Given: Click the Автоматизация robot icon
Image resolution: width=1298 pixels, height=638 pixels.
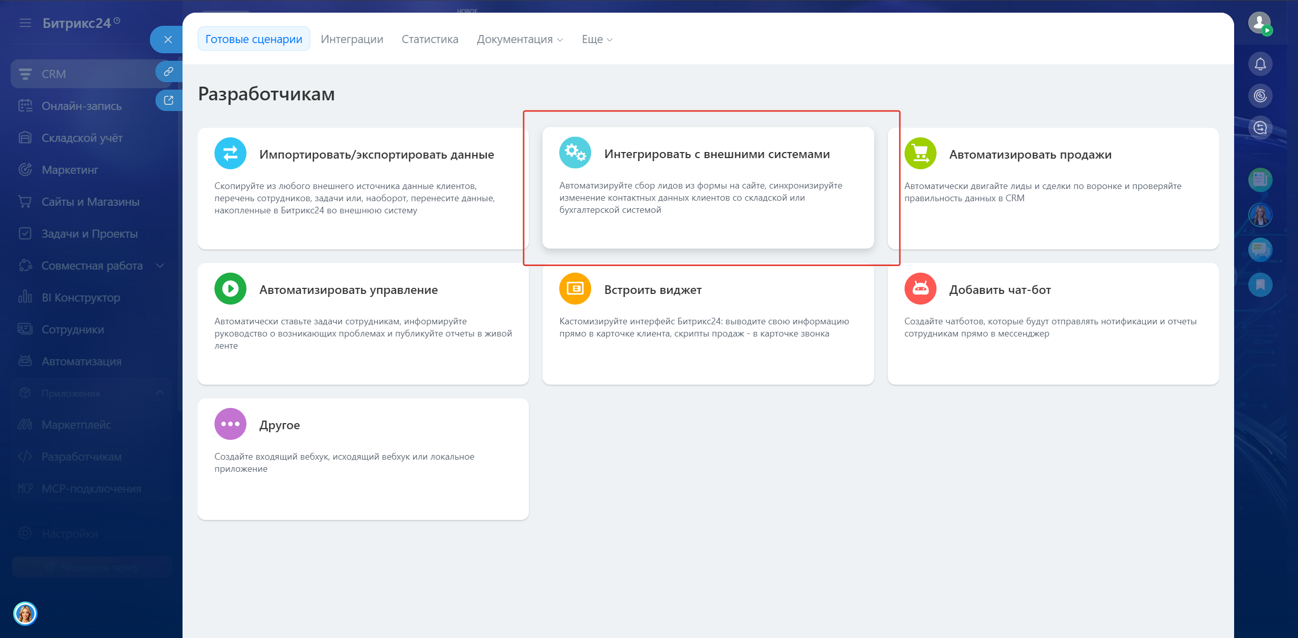Looking at the screenshot, I should 25,361.
